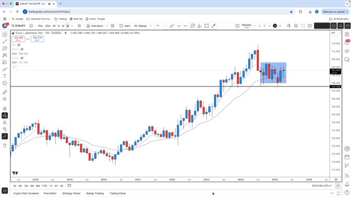This screenshot has height=197, width=351.
Task: Toggle stay in drawing mode
Action: click(x=5, y=115)
